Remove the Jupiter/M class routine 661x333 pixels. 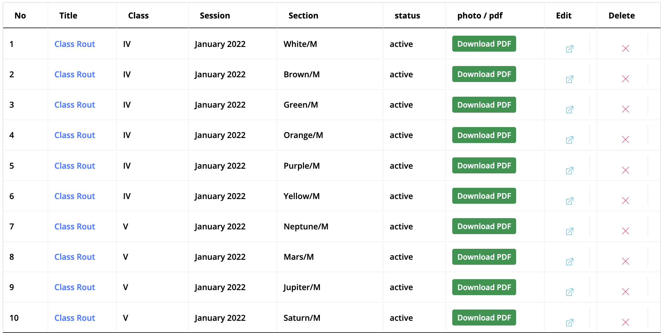coord(625,292)
